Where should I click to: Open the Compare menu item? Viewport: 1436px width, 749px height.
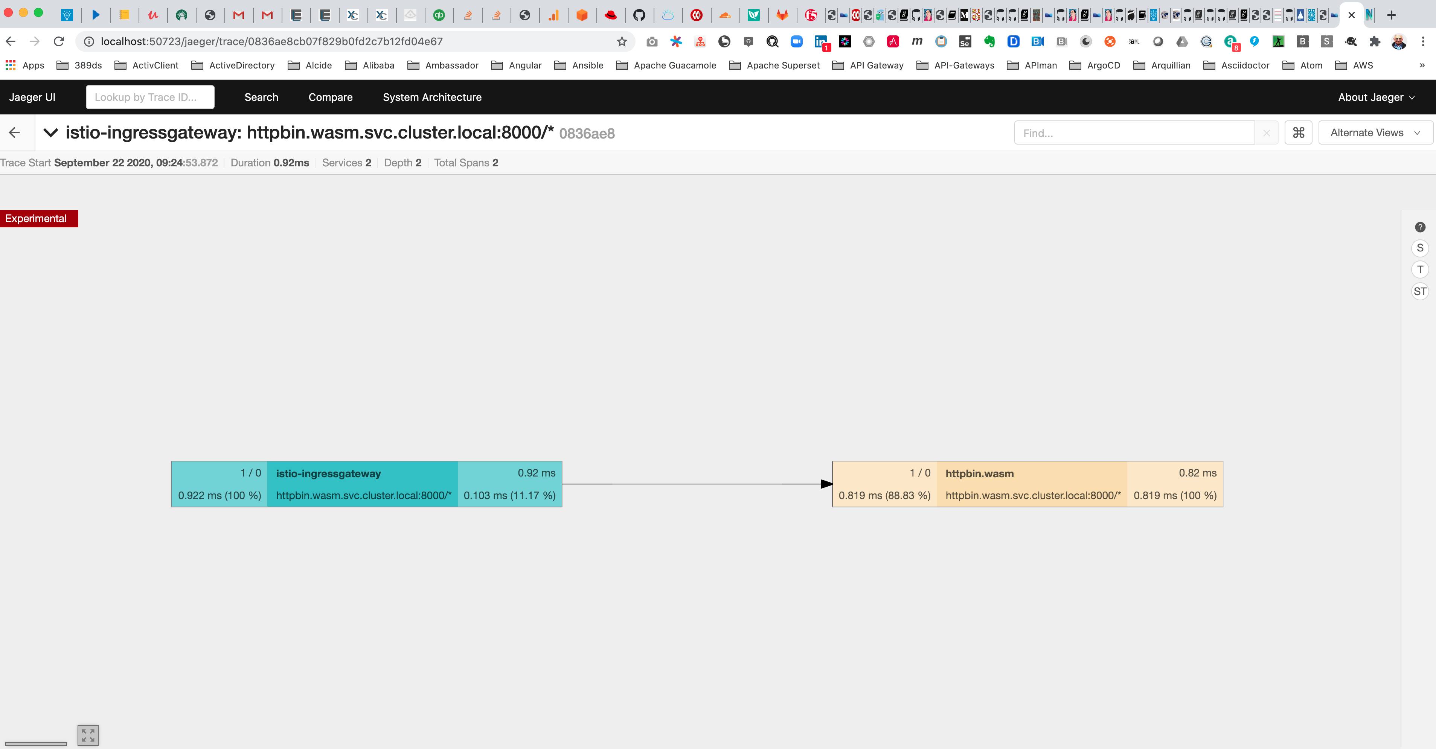coord(330,97)
